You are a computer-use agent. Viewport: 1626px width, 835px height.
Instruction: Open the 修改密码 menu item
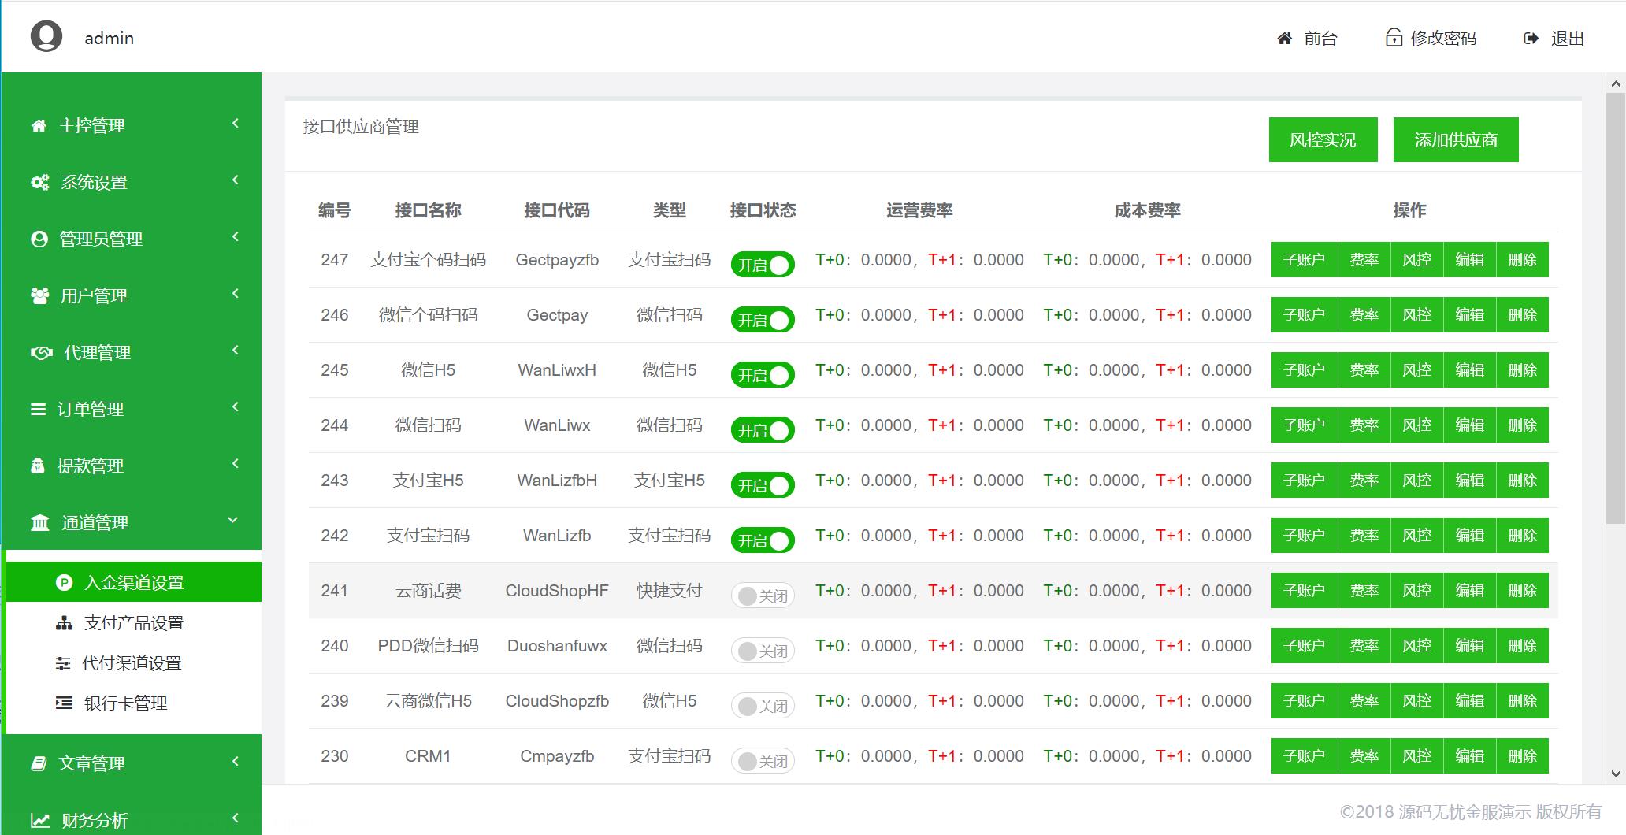[1430, 37]
